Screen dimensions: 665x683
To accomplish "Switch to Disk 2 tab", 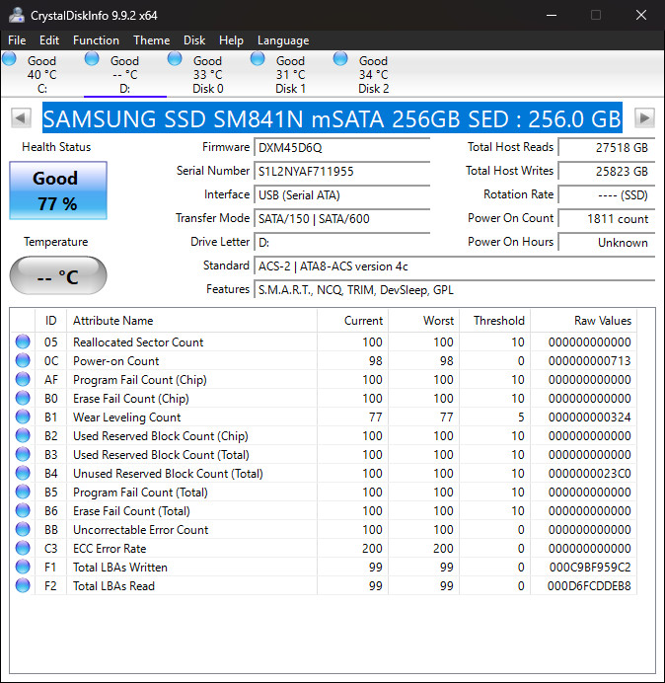I will point(373,74).
